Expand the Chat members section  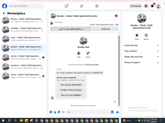coord(142,51)
